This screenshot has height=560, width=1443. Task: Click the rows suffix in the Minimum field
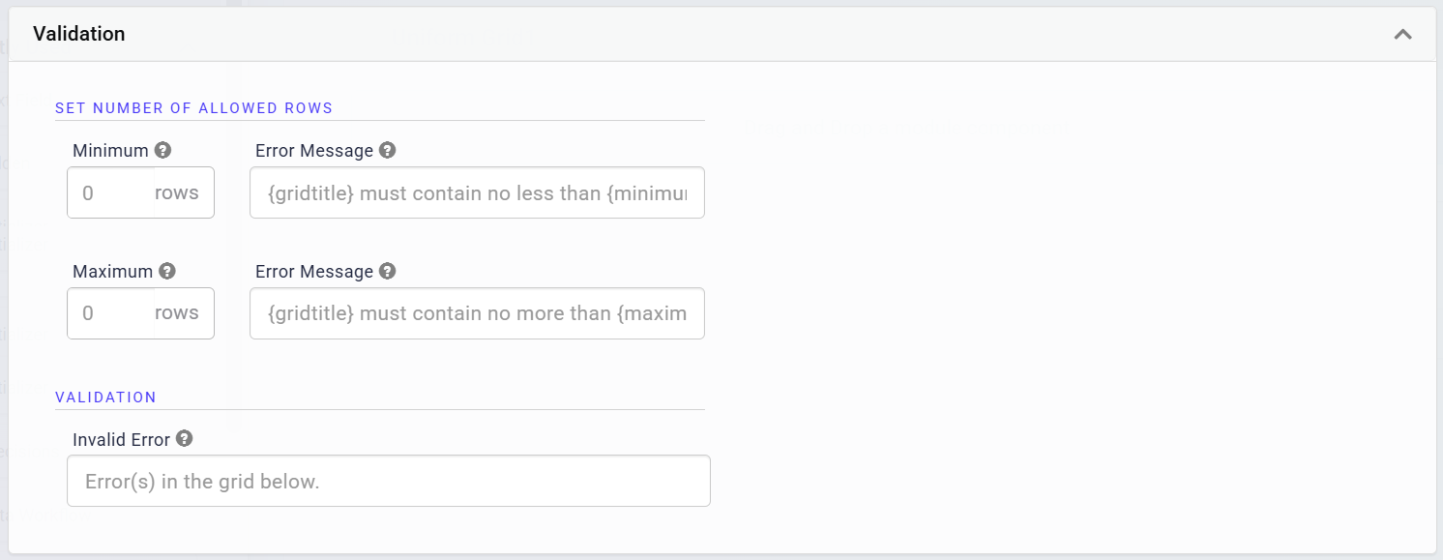[176, 192]
